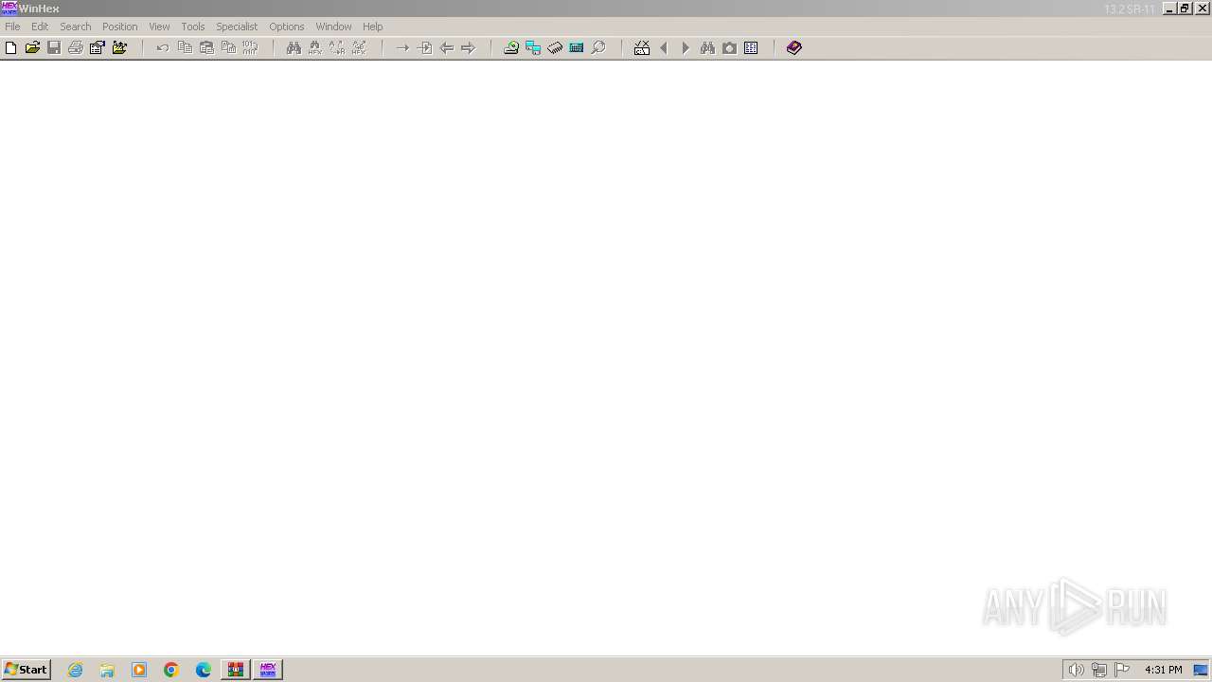Open the Options menu

(287, 27)
